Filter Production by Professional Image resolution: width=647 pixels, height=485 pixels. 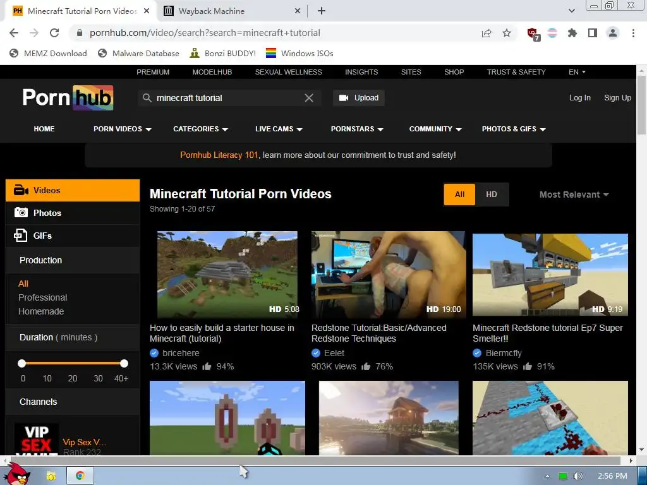coord(42,297)
